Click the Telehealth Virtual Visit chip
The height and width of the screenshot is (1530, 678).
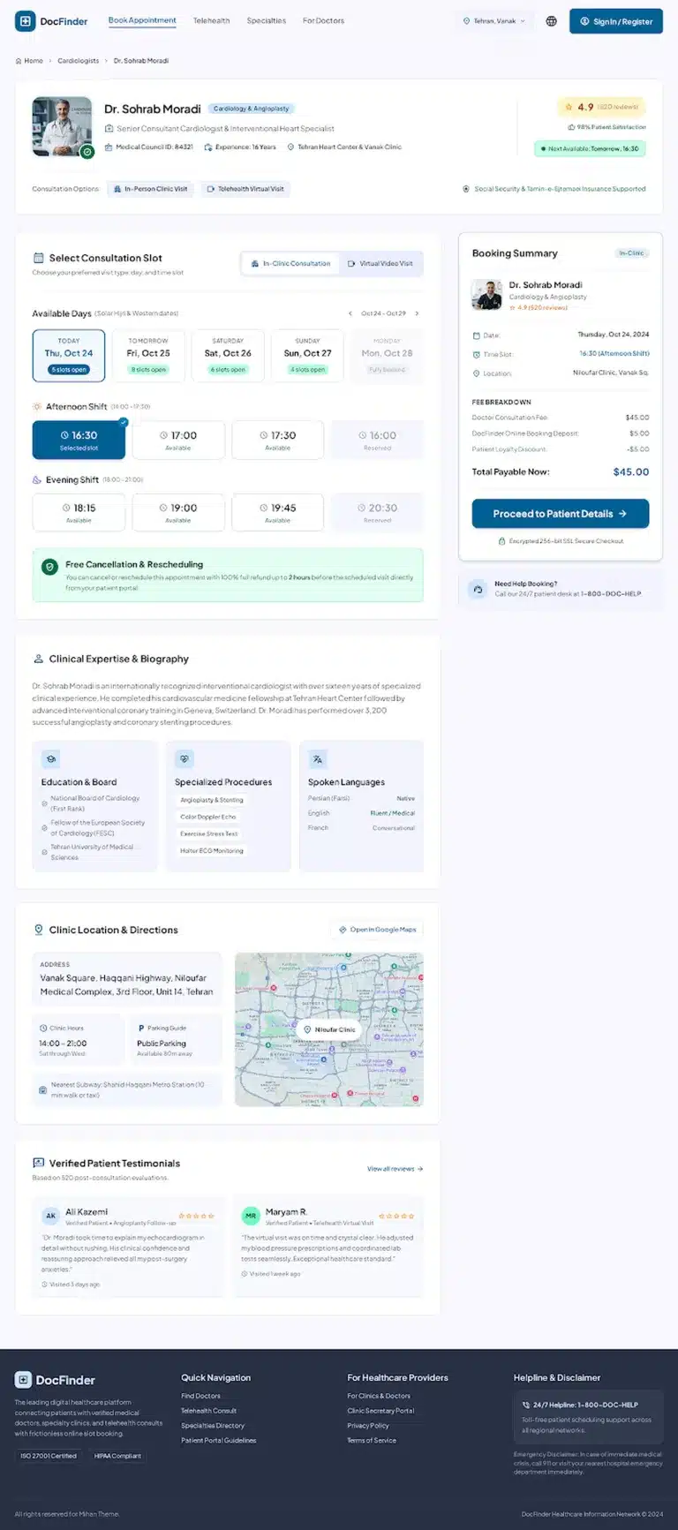[245, 189]
